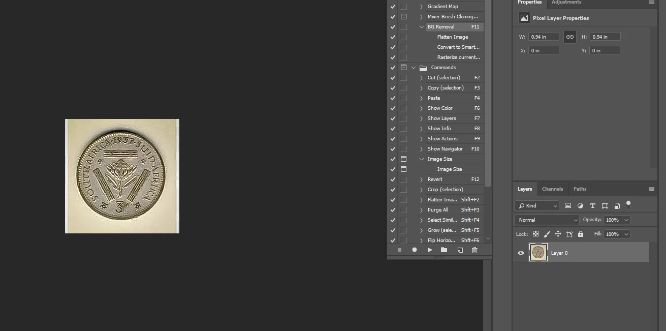Switch to the Channels tab

coord(552,189)
